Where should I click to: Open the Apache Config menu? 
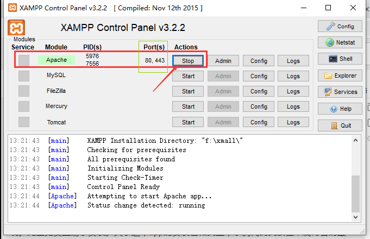(259, 61)
